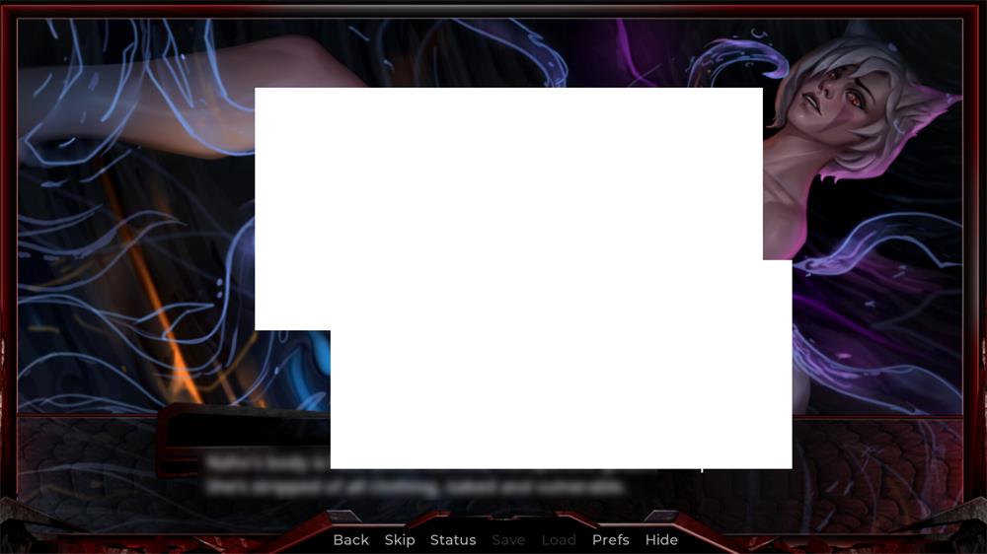
Task: Click the Back button in quick menu
Action: [x=350, y=540]
